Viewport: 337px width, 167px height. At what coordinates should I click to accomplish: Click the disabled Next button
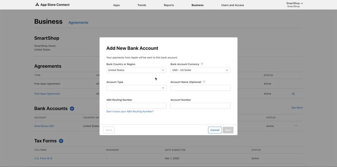pyautogui.click(x=228, y=130)
